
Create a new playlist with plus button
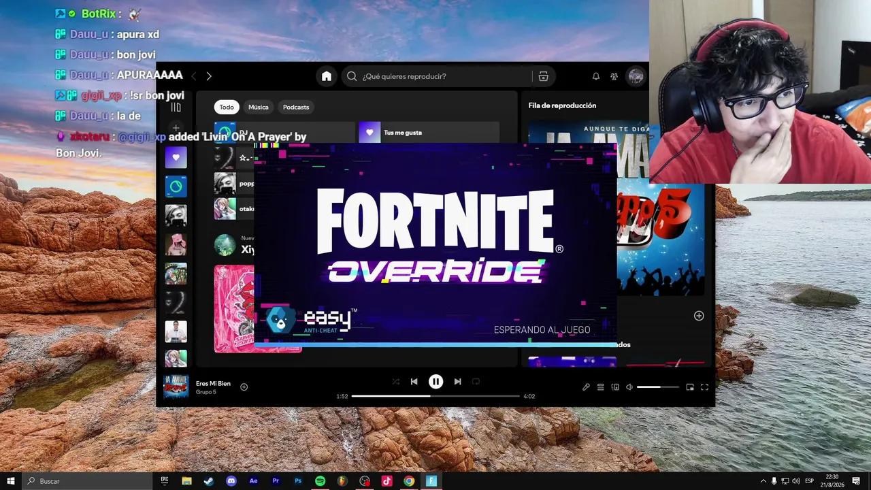[x=176, y=128]
